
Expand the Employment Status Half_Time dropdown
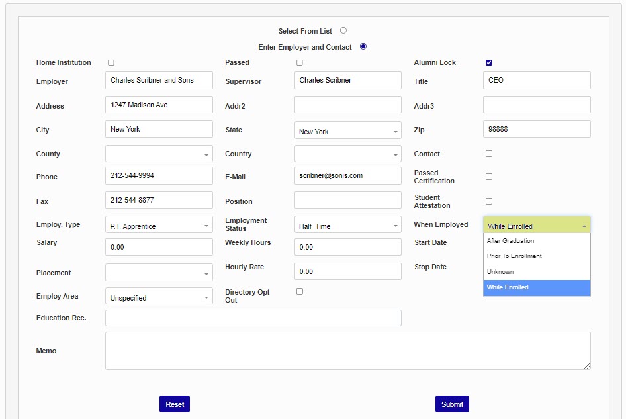(x=347, y=226)
